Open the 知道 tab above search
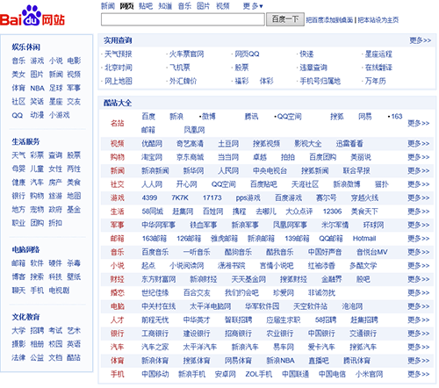 point(165,6)
